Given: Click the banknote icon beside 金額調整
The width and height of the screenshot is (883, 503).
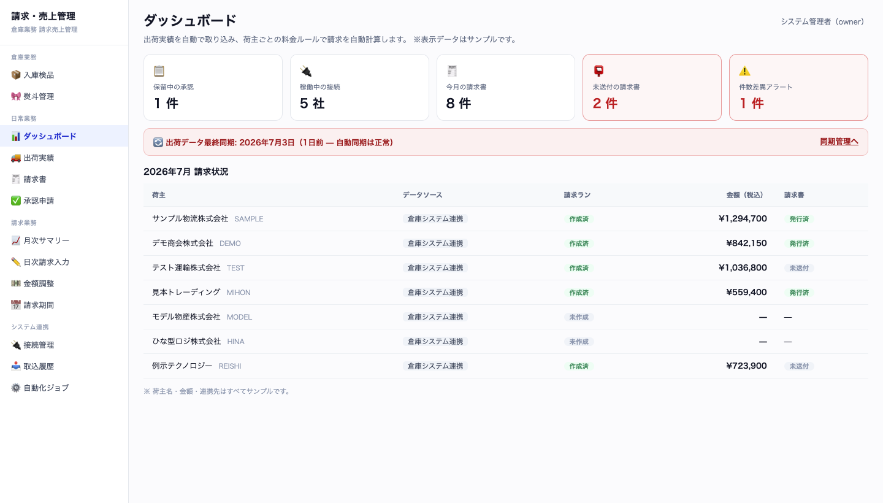Looking at the screenshot, I should (16, 283).
